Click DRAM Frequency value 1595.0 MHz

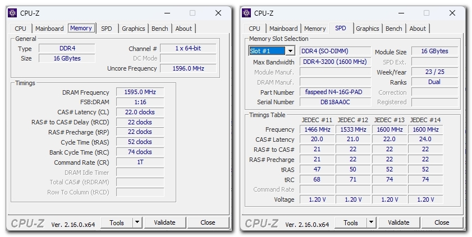coord(140,92)
